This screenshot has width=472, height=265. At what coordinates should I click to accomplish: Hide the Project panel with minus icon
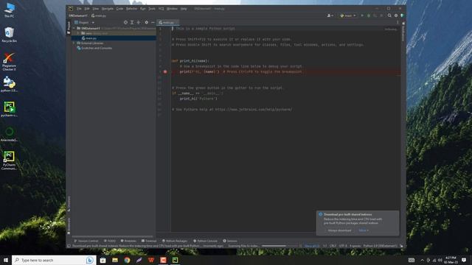pos(153,22)
